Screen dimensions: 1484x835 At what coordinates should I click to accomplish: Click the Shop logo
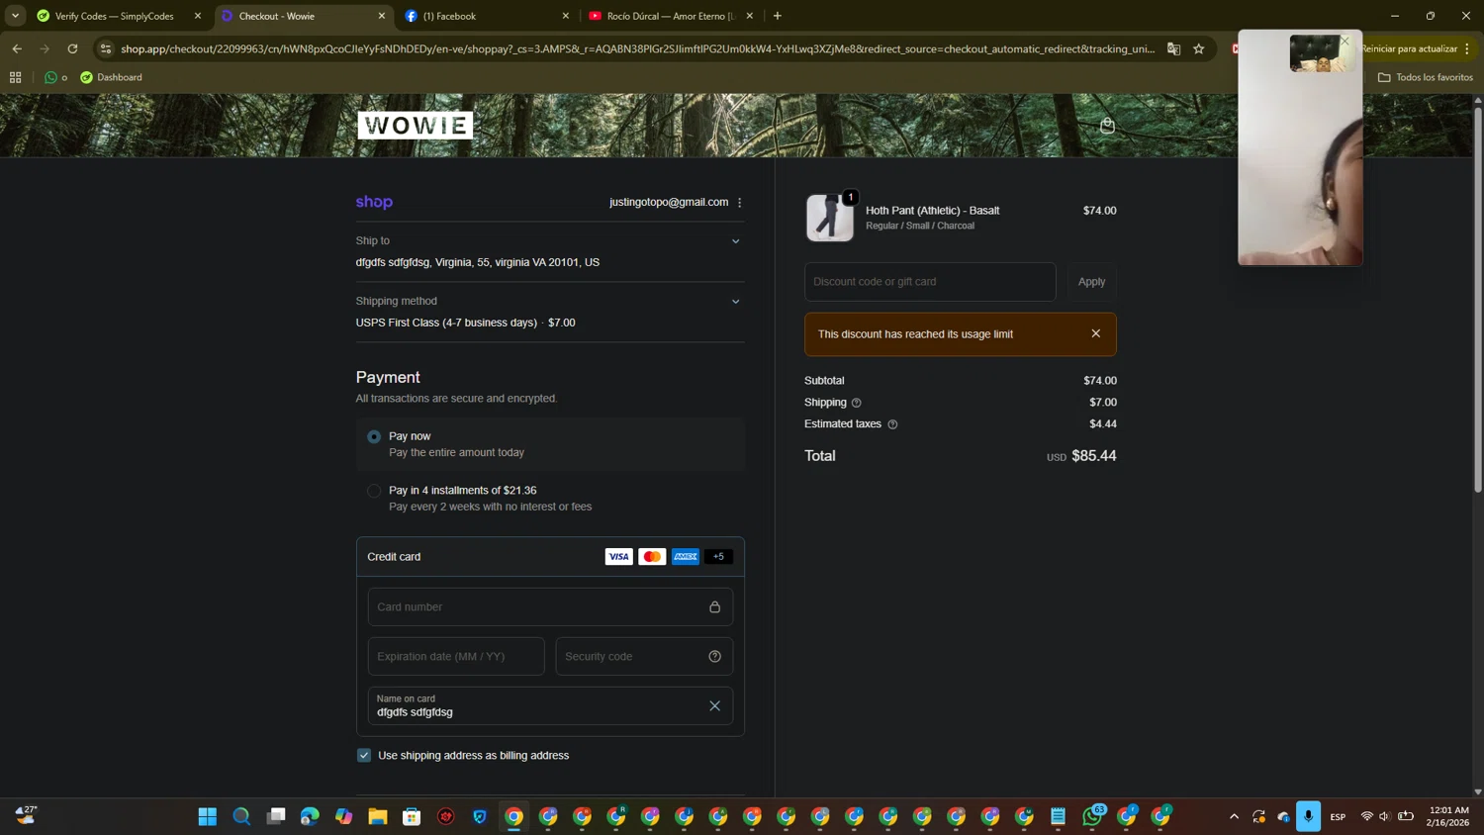tap(374, 202)
